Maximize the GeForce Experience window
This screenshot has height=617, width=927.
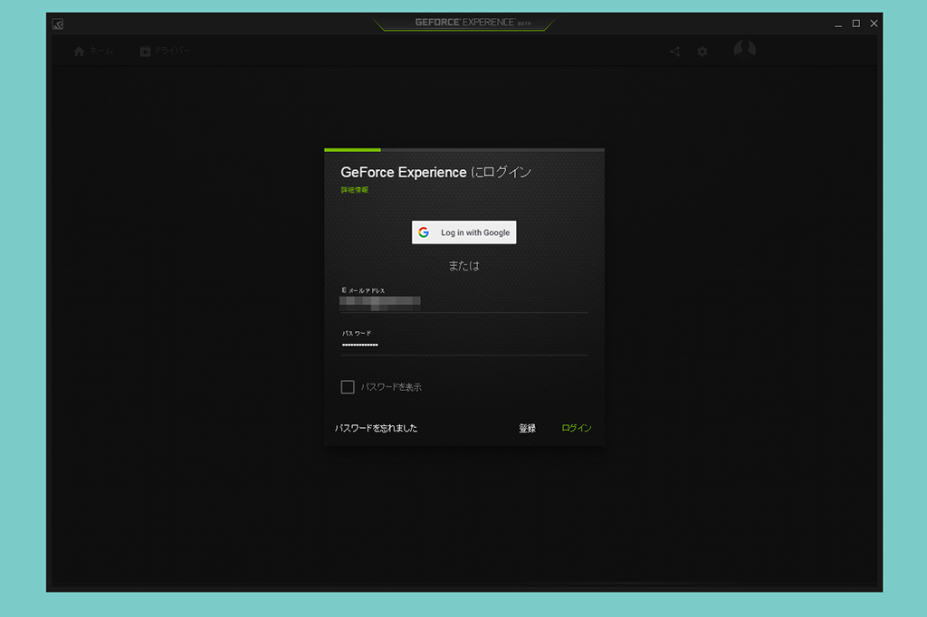coord(856,24)
